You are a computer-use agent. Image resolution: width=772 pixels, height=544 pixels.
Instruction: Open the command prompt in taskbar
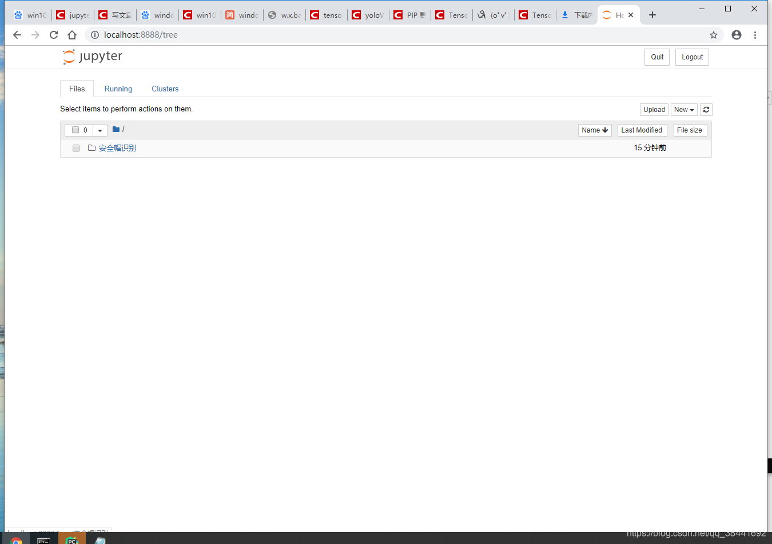[x=43, y=540]
